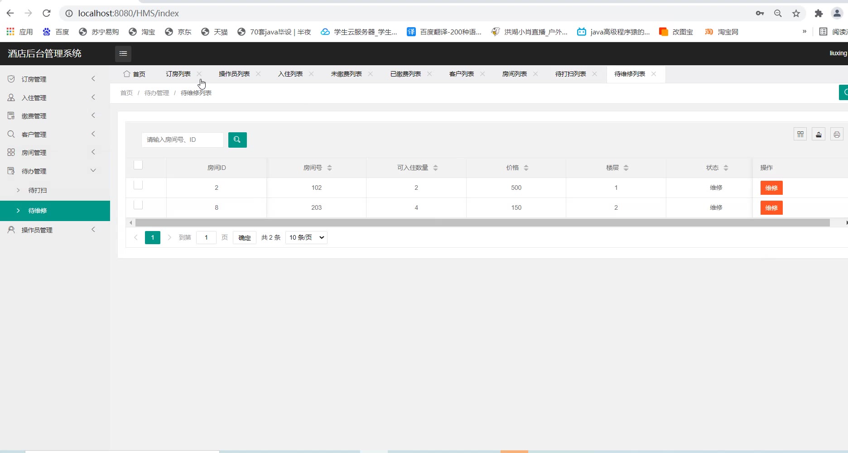Click the 待办管理 breadcrumb link
This screenshot has height=453, width=848.
coord(157,93)
